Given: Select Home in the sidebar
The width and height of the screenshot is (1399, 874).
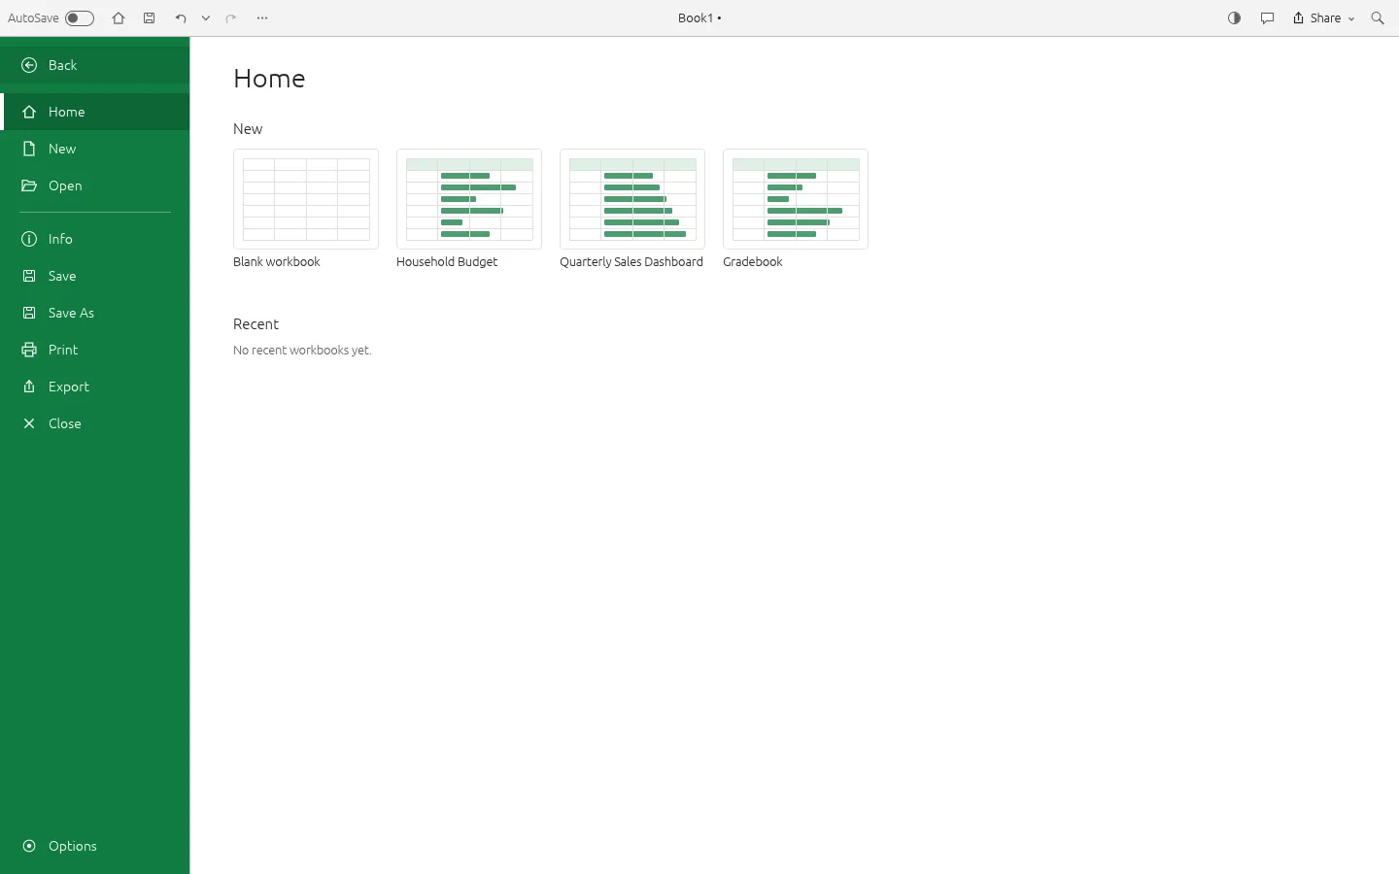Looking at the screenshot, I should point(95,112).
